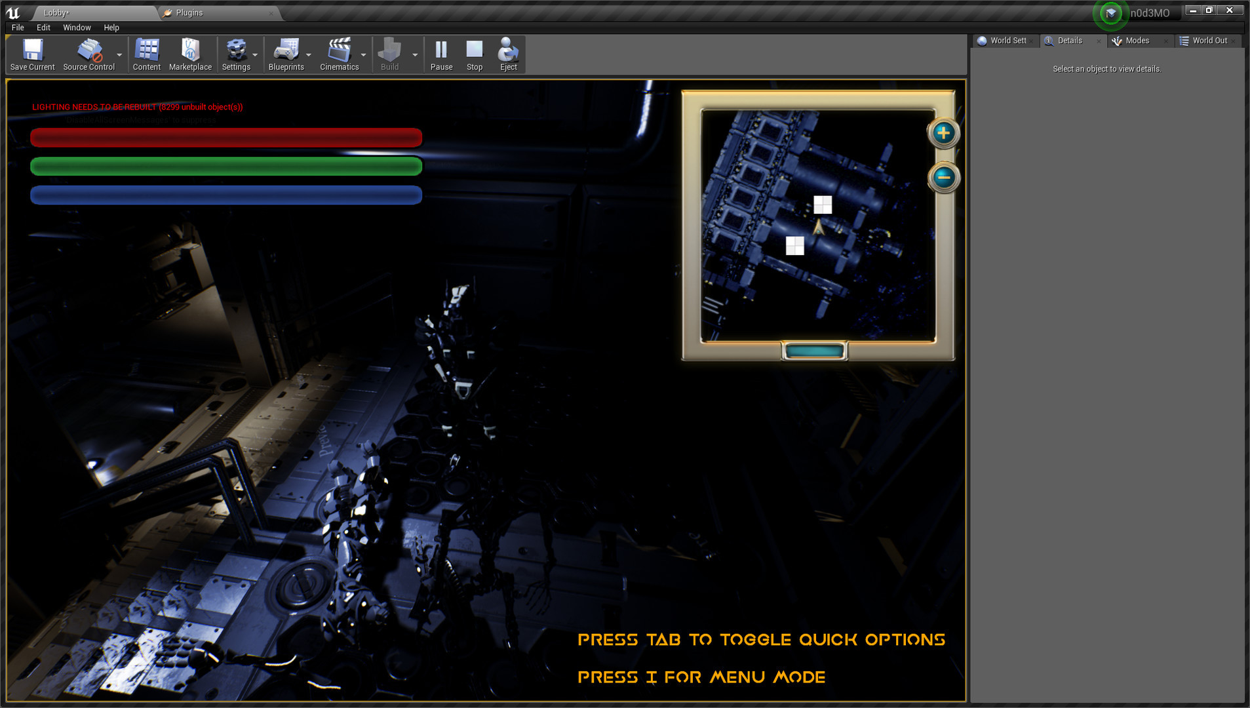Zoom in the minimap with plus button

pos(943,133)
